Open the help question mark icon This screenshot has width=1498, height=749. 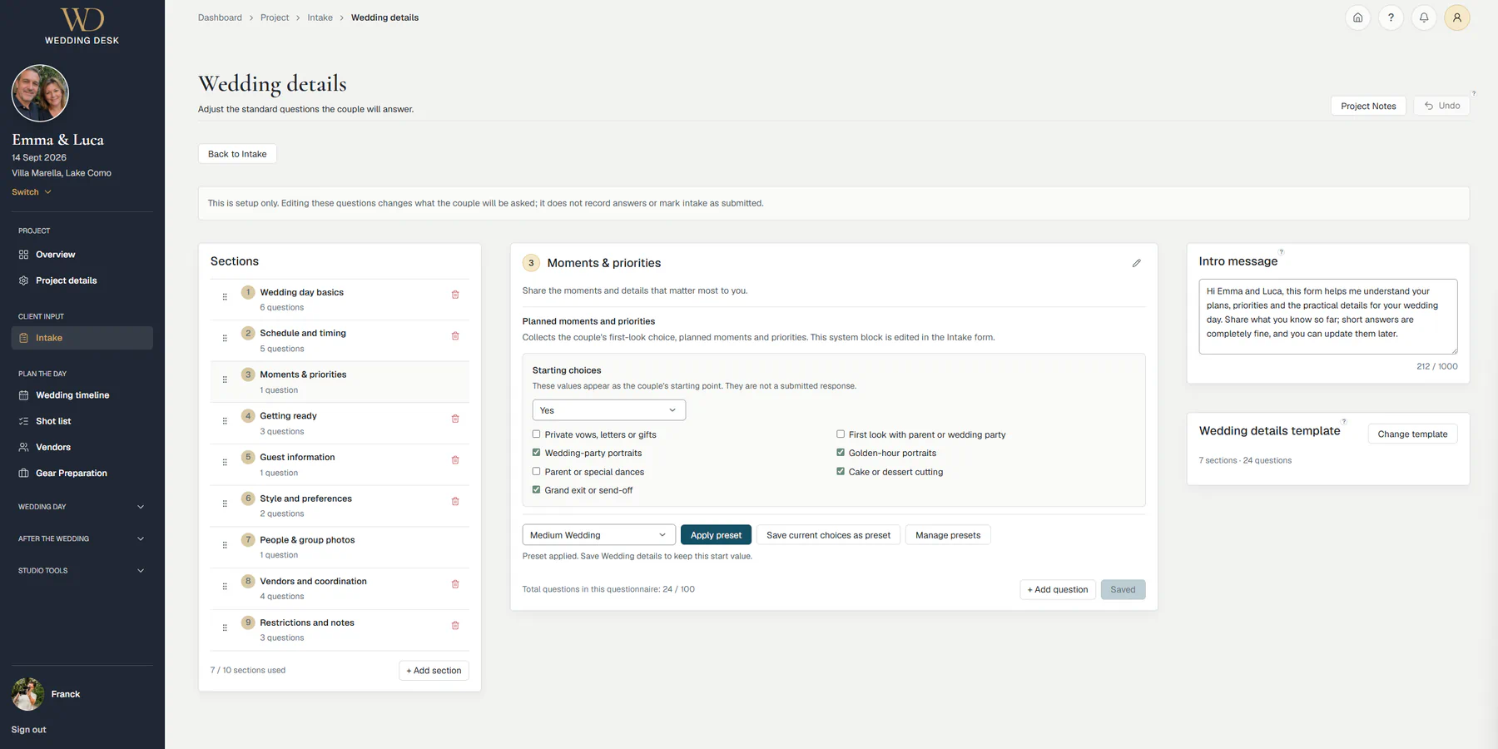(1391, 17)
